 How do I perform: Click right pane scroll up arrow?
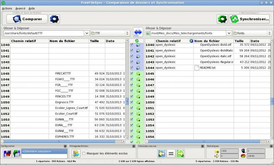click(x=272, y=41)
